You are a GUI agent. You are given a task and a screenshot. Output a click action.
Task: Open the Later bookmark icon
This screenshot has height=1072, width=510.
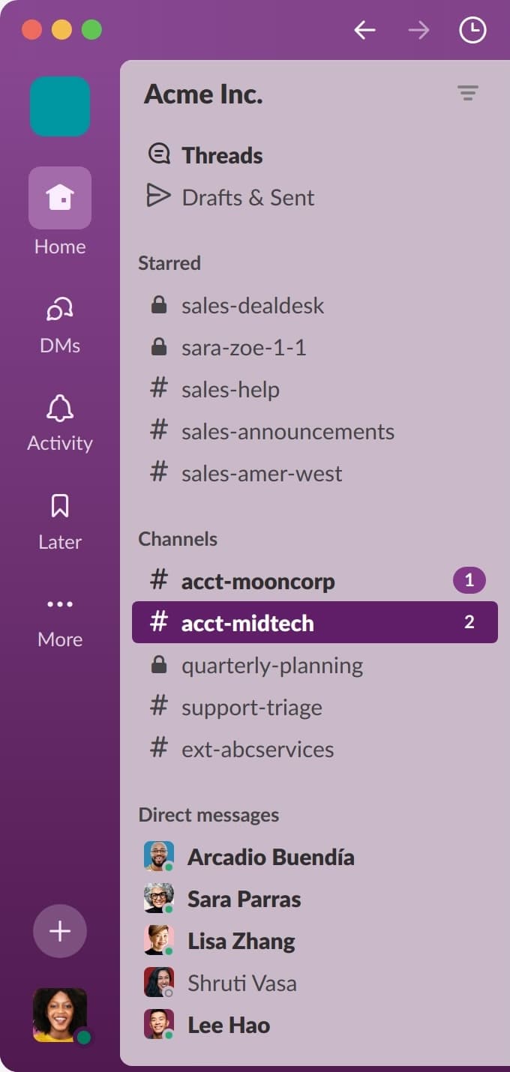tap(60, 506)
